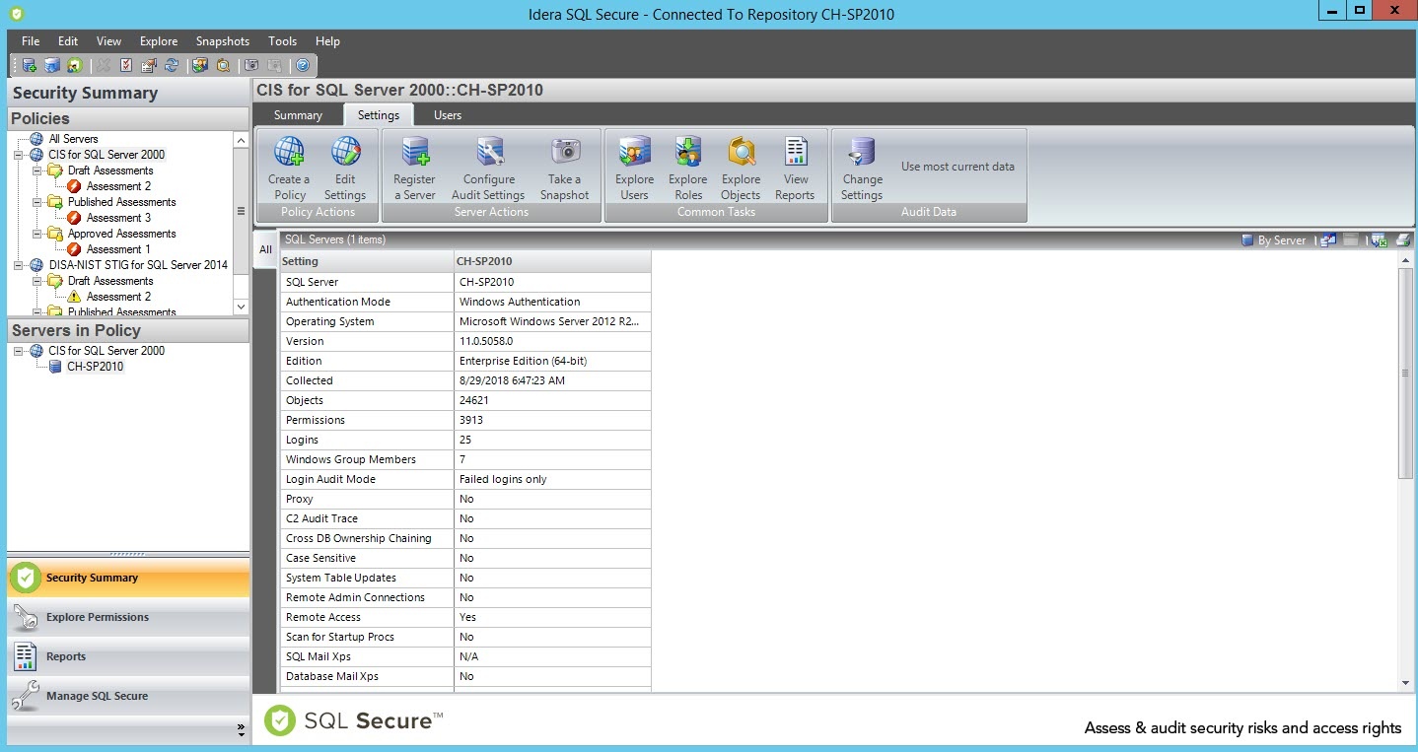Open the View menu
The image size is (1418, 752).
pos(108,41)
